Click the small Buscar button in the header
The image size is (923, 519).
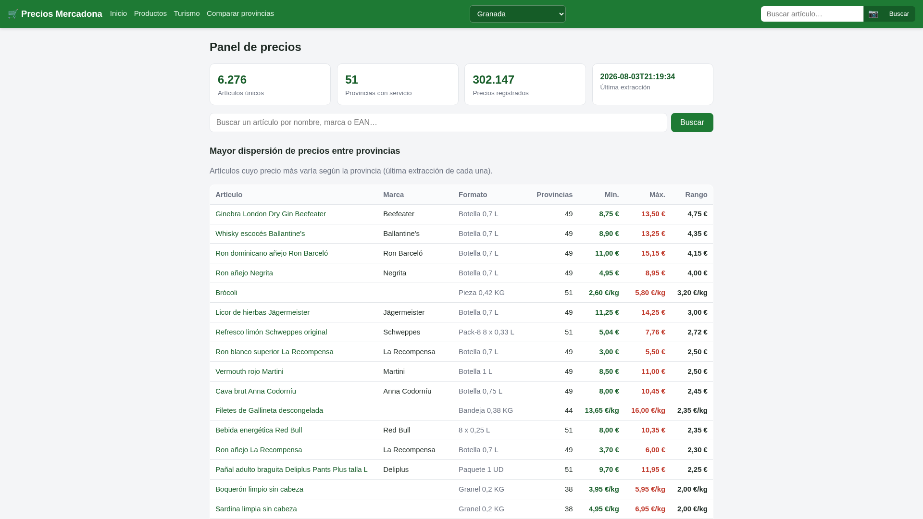[x=899, y=14]
